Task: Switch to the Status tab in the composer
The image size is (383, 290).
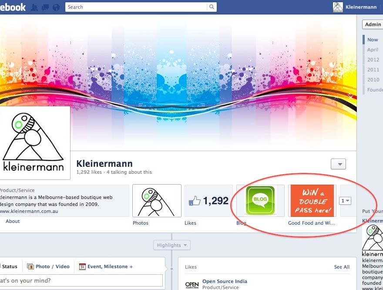Action: click(10, 266)
